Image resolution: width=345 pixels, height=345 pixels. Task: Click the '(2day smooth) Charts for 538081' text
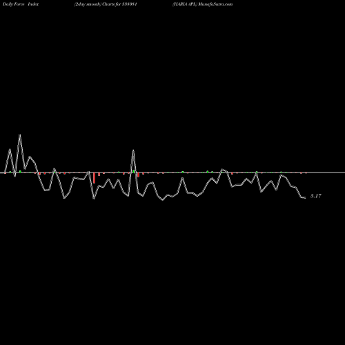[106, 4]
